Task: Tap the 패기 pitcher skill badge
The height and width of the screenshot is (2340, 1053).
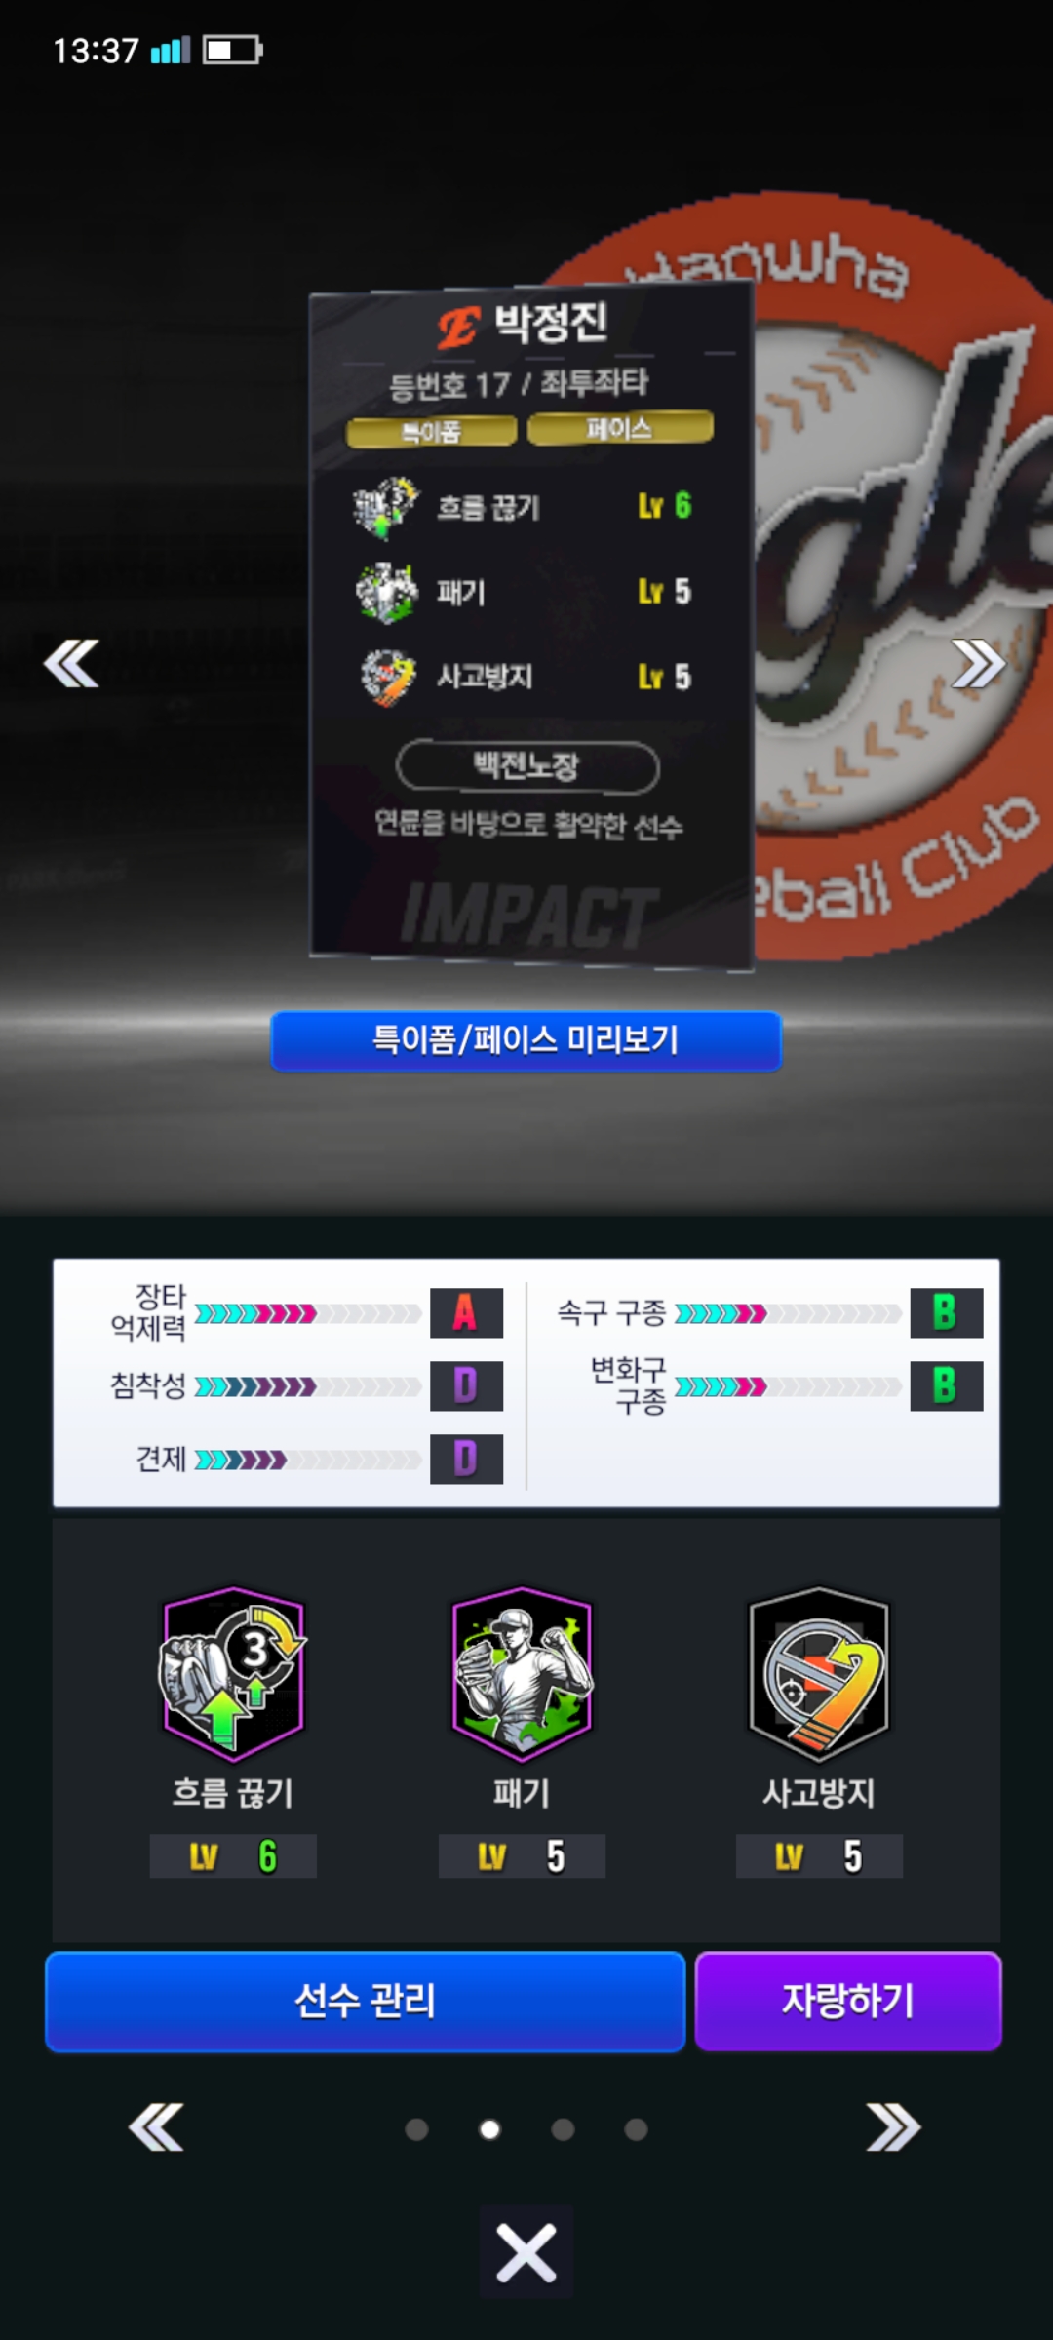Action: click(523, 1673)
